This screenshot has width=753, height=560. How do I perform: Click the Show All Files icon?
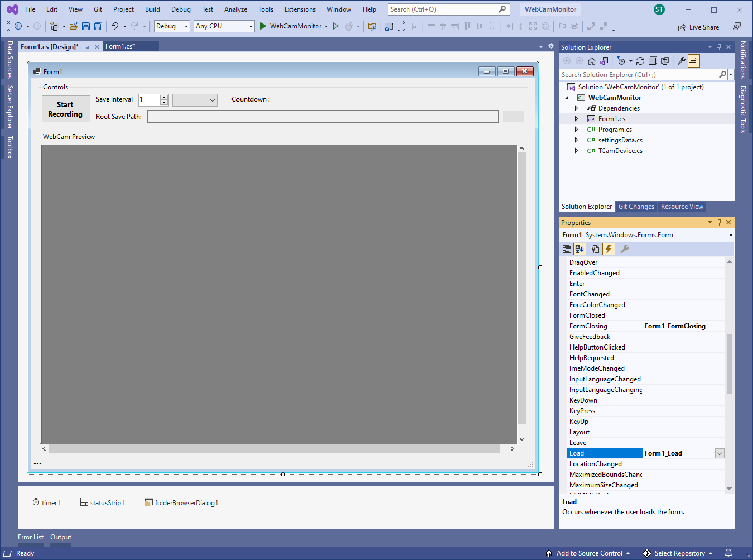(665, 61)
